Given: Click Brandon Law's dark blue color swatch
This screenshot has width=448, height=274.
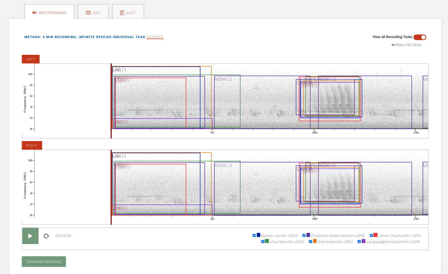Looking at the screenshot, I should click(x=259, y=235).
